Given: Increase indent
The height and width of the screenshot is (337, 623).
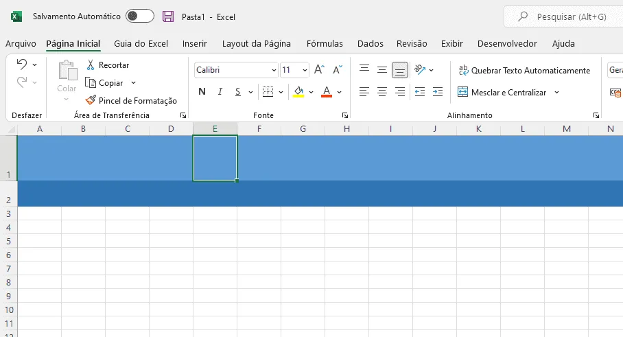Looking at the screenshot, I should (x=438, y=92).
